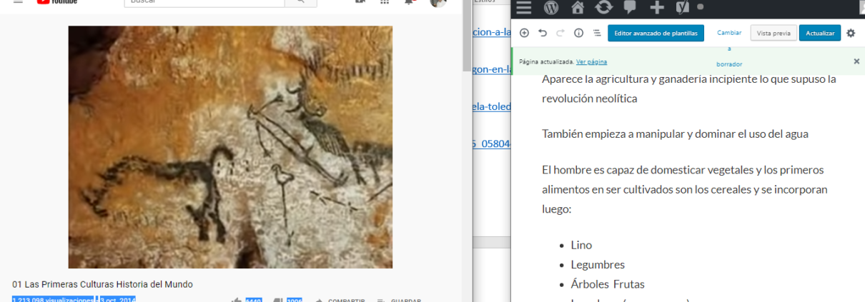865x302 pixels.
Task: Focus the YouTube Buscar search field
Action: 204,2
